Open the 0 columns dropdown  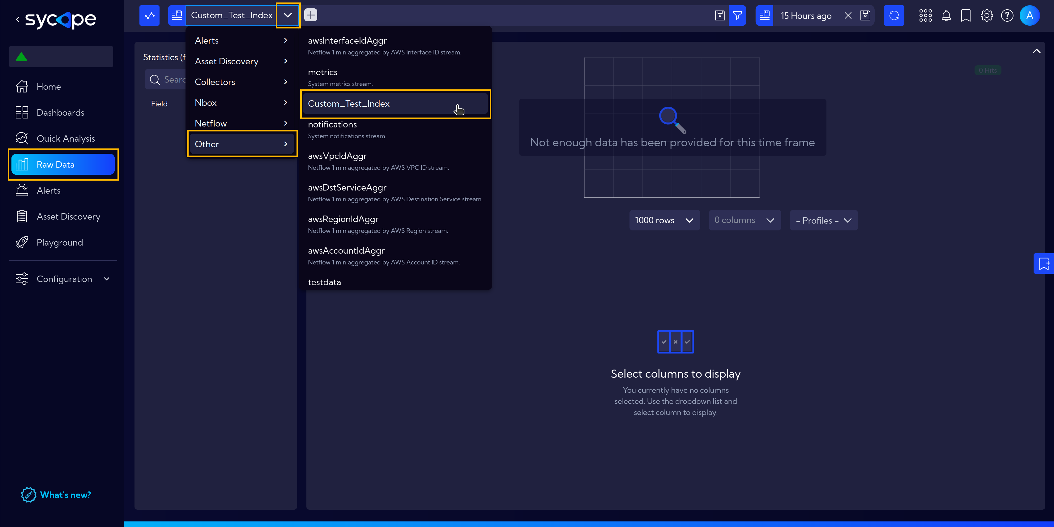pos(745,220)
